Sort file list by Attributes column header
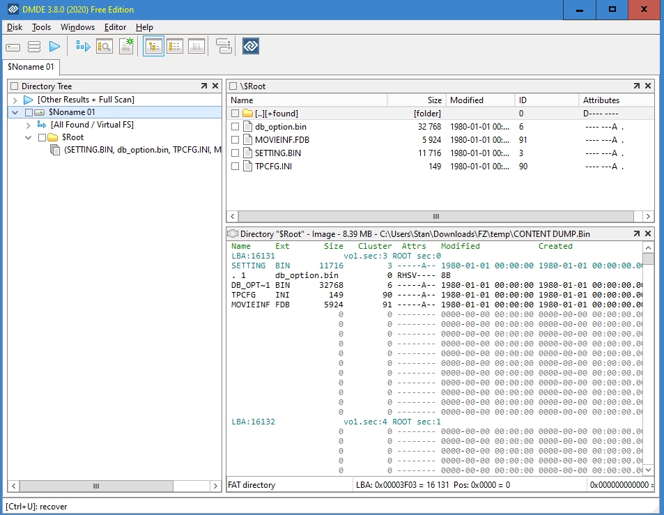664x515 pixels. point(616,100)
